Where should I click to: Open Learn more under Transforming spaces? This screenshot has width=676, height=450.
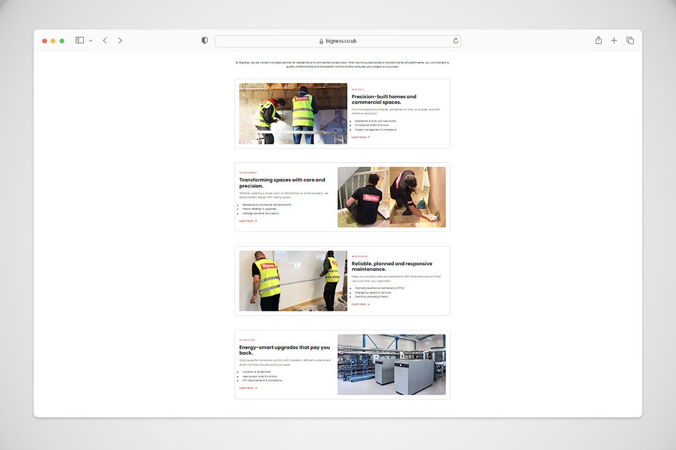(248, 221)
